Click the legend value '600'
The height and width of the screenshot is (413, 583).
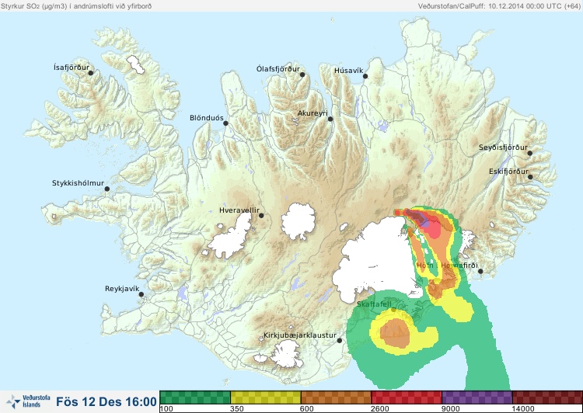click(307, 409)
